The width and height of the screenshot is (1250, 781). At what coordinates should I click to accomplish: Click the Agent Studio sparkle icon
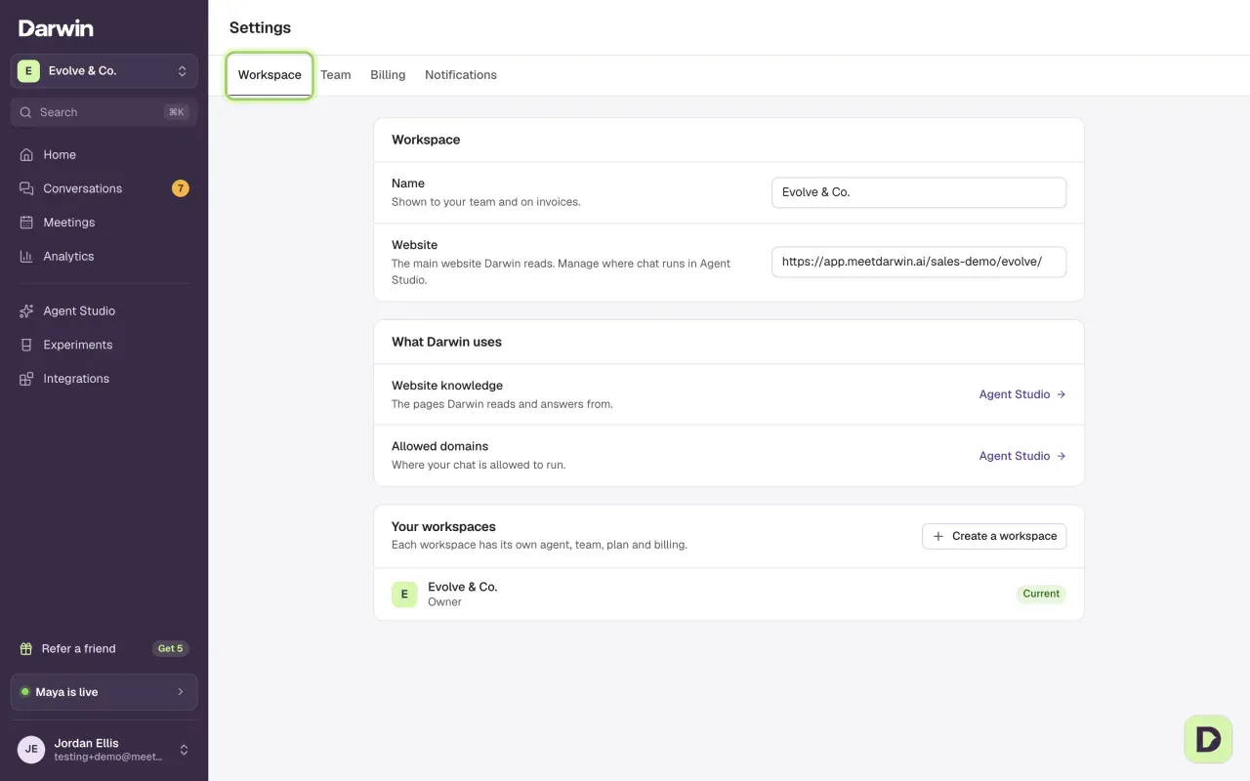[x=26, y=310]
